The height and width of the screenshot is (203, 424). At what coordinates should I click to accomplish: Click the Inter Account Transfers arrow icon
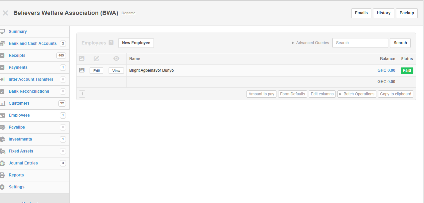click(x=2, y=79)
